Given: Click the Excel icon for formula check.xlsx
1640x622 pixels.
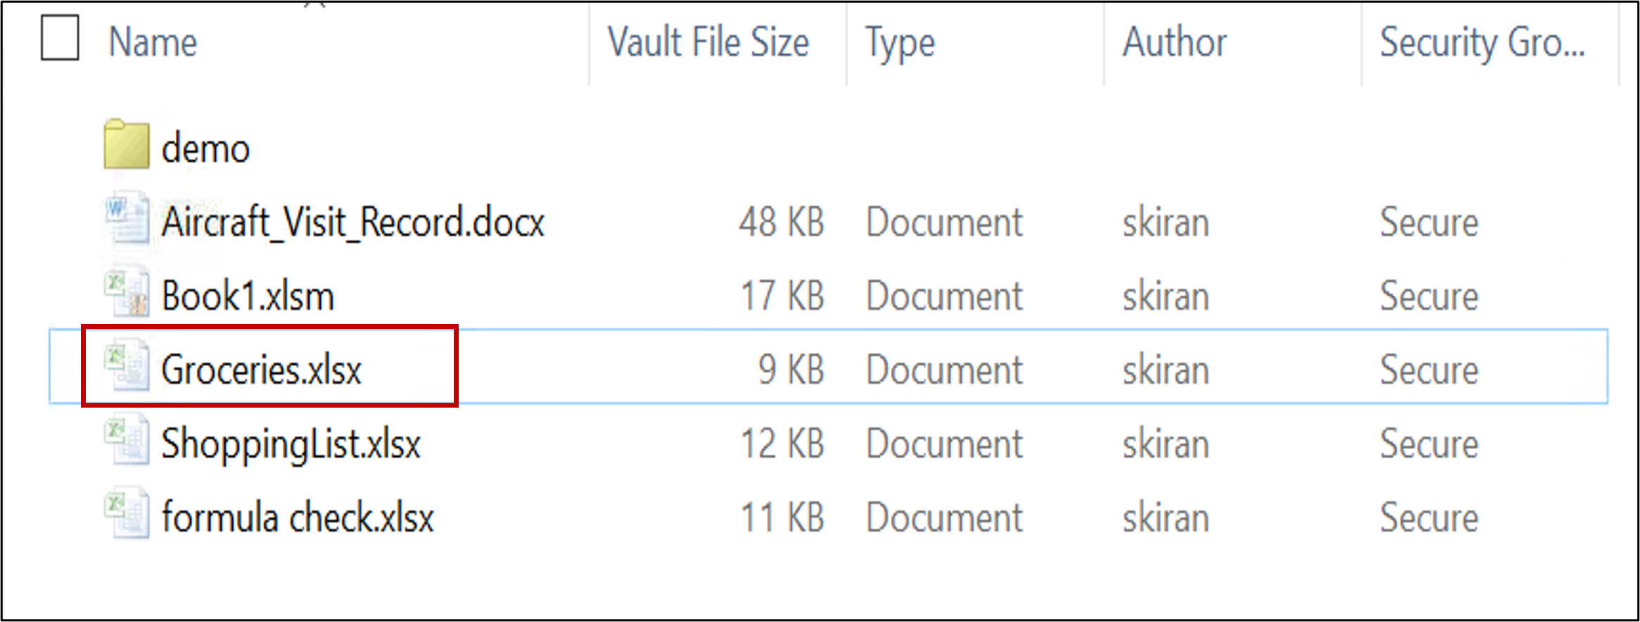Looking at the screenshot, I should coord(127,514).
